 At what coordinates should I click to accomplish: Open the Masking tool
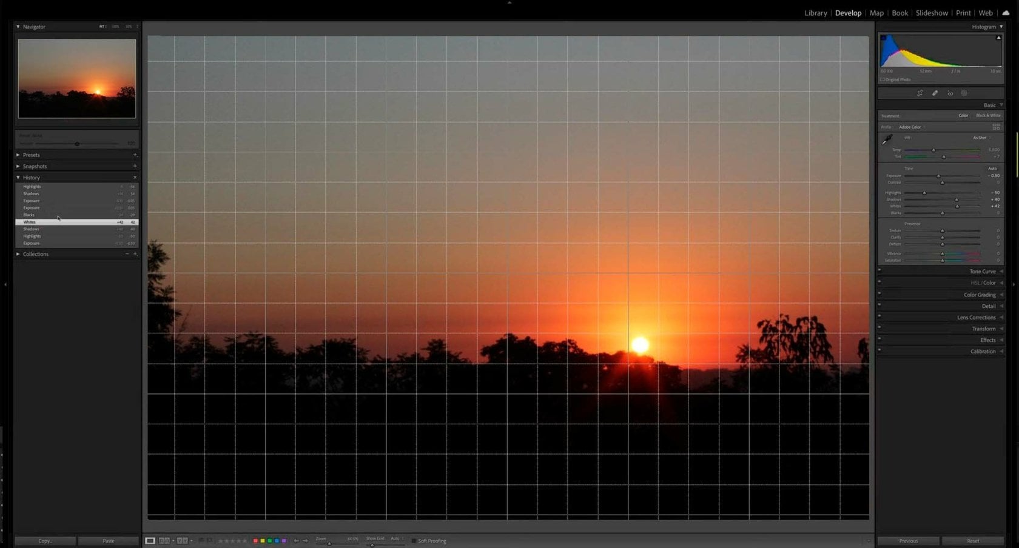point(964,93)
